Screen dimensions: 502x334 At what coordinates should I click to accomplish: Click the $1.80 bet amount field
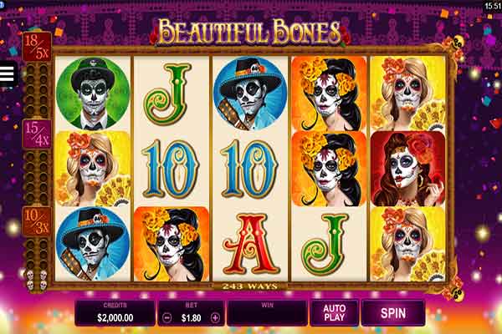[x=191, y=317]
